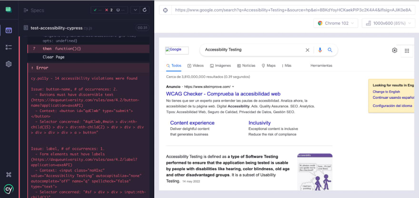Open the ad info arrow beside siteimprove URL
Viewport: 419px width, 198px height.
point(233,87)
